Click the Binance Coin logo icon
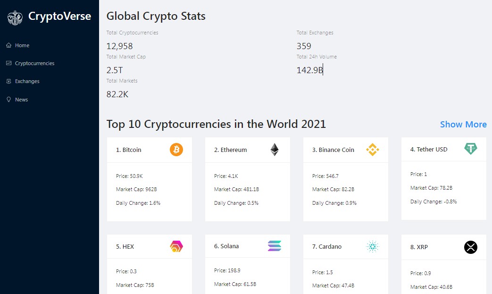The image size is (492, 294). [x=373, y=150]
